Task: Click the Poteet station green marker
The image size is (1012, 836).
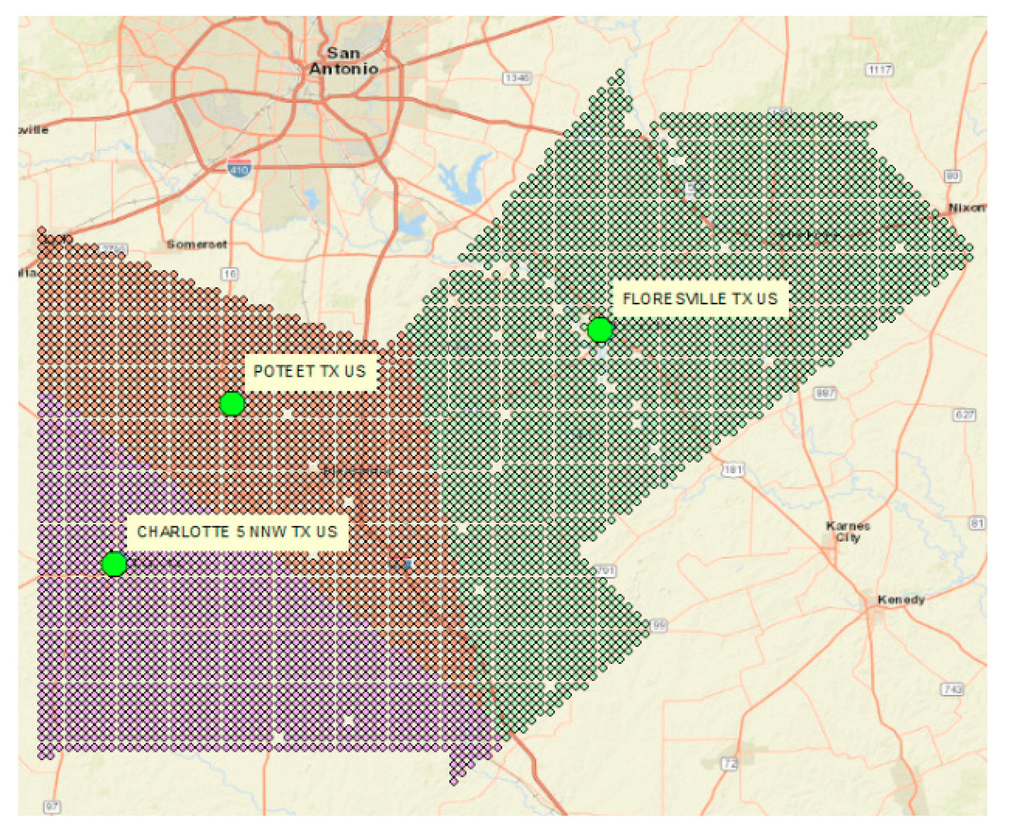Action: click(x=231, y=404)
